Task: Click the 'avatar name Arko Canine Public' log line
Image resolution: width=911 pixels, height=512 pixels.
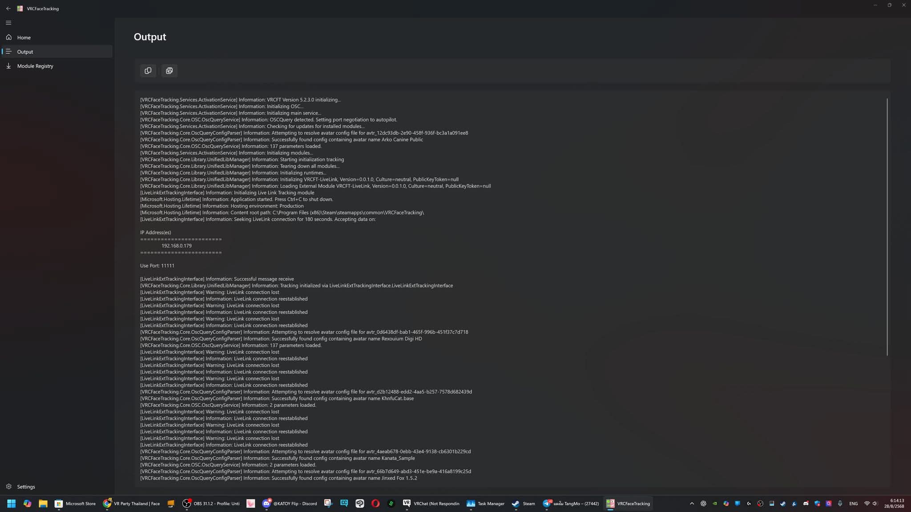Action: coord(282,140)
